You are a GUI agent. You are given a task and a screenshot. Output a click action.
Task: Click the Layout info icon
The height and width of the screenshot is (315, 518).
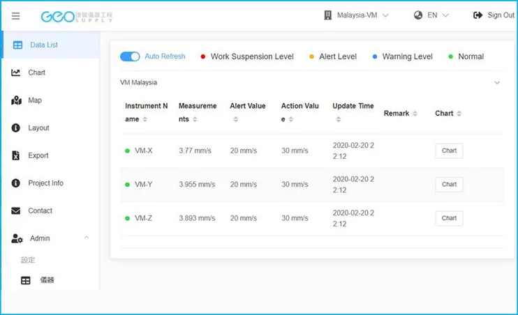pos(16,128)
